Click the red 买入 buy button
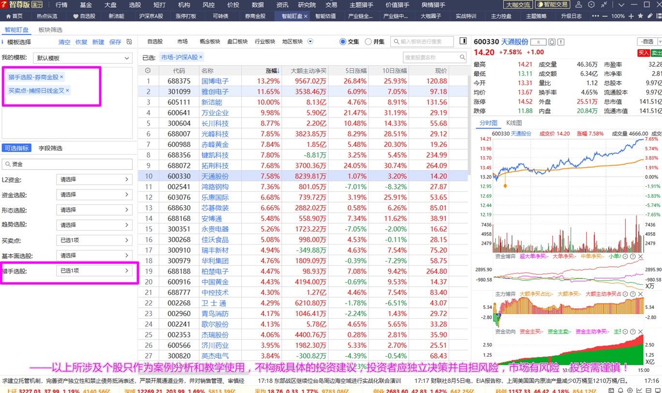 [x=644, y=53]
